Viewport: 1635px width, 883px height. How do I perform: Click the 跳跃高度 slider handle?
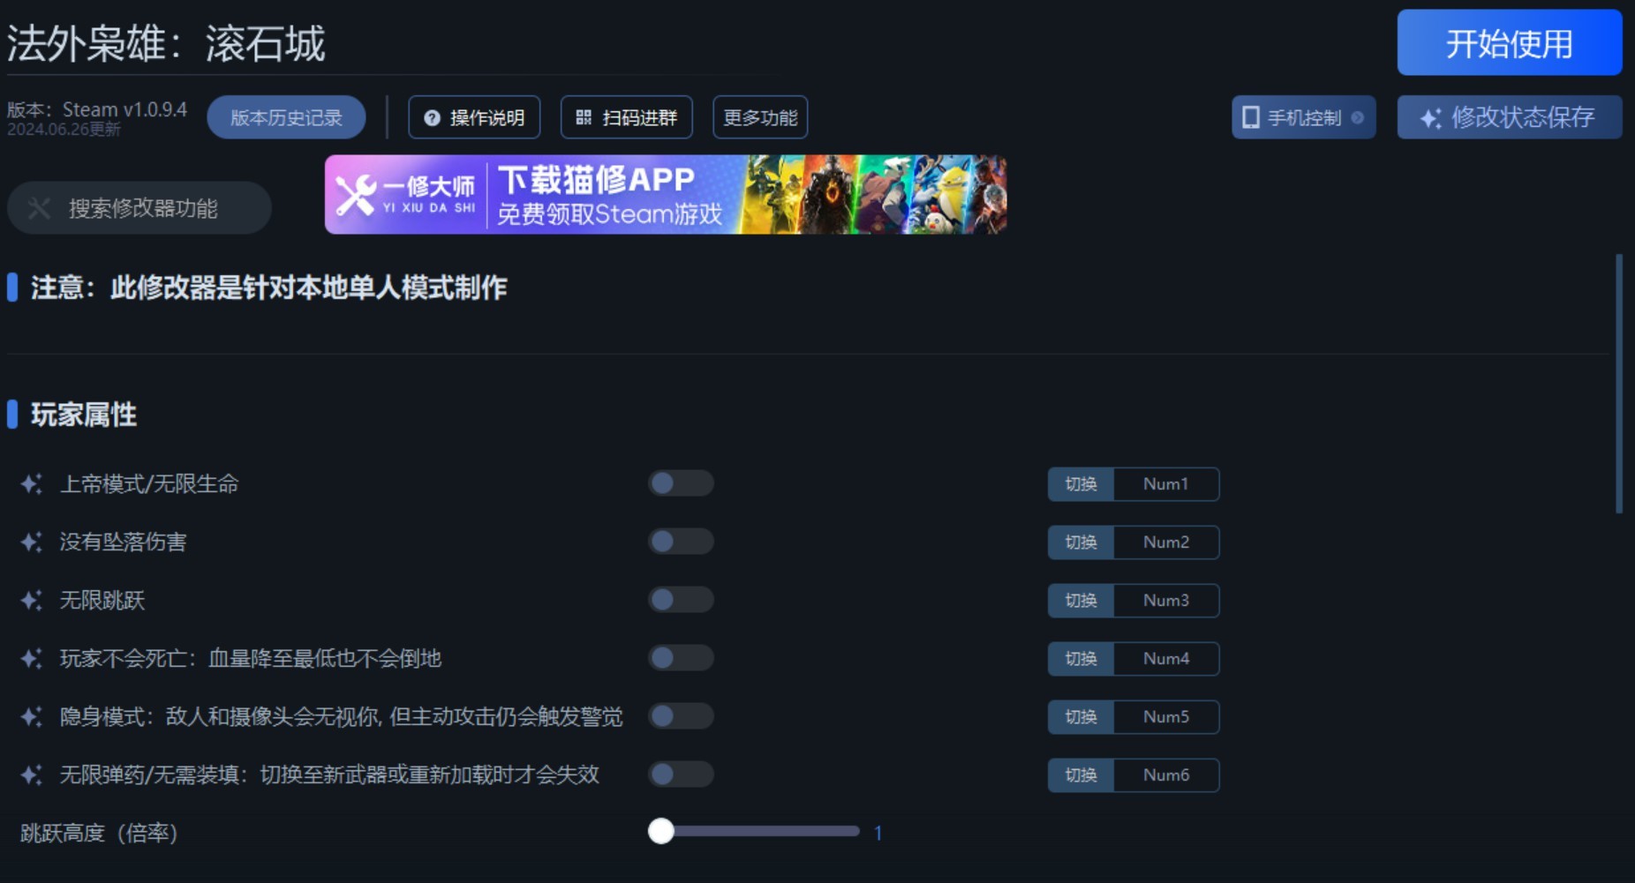(661, 831)
